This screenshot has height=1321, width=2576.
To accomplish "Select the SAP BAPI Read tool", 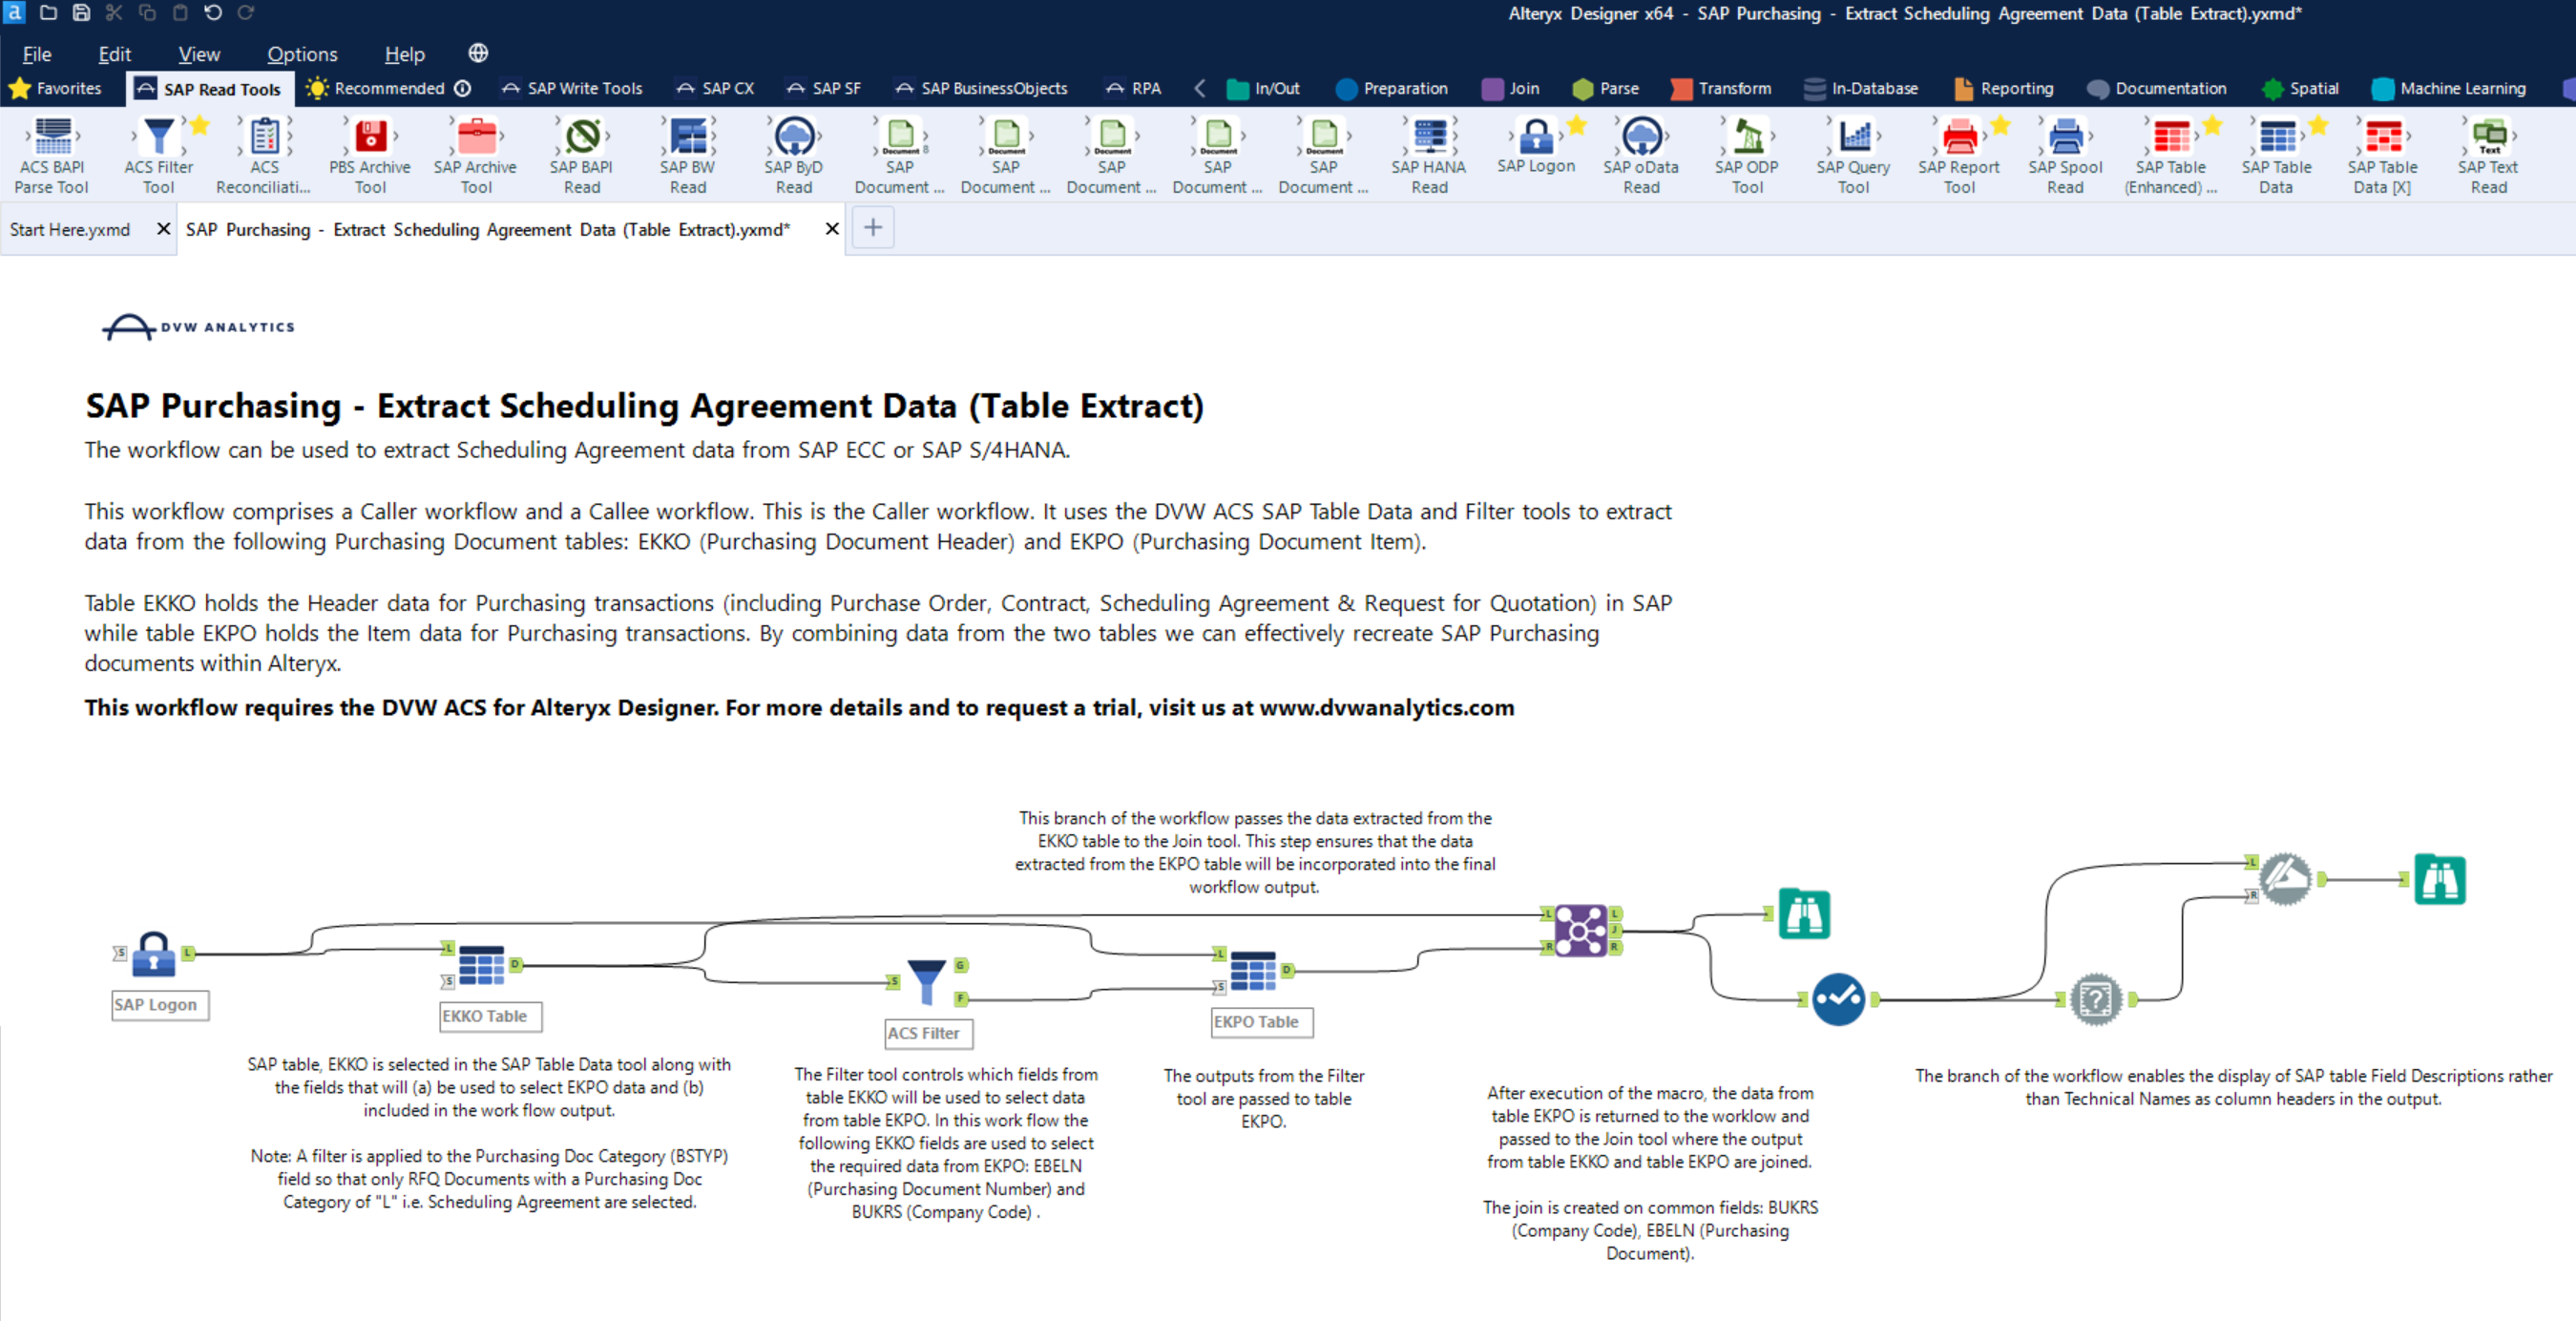I will [581, 152].
